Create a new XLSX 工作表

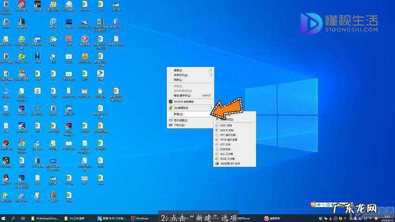(228, 159)
